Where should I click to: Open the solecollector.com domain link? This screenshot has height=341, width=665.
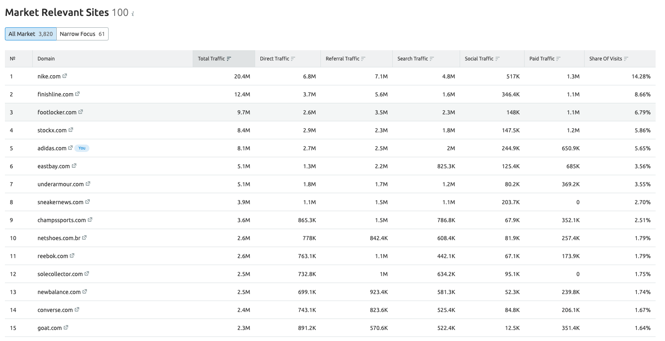(x=60, y=274)
